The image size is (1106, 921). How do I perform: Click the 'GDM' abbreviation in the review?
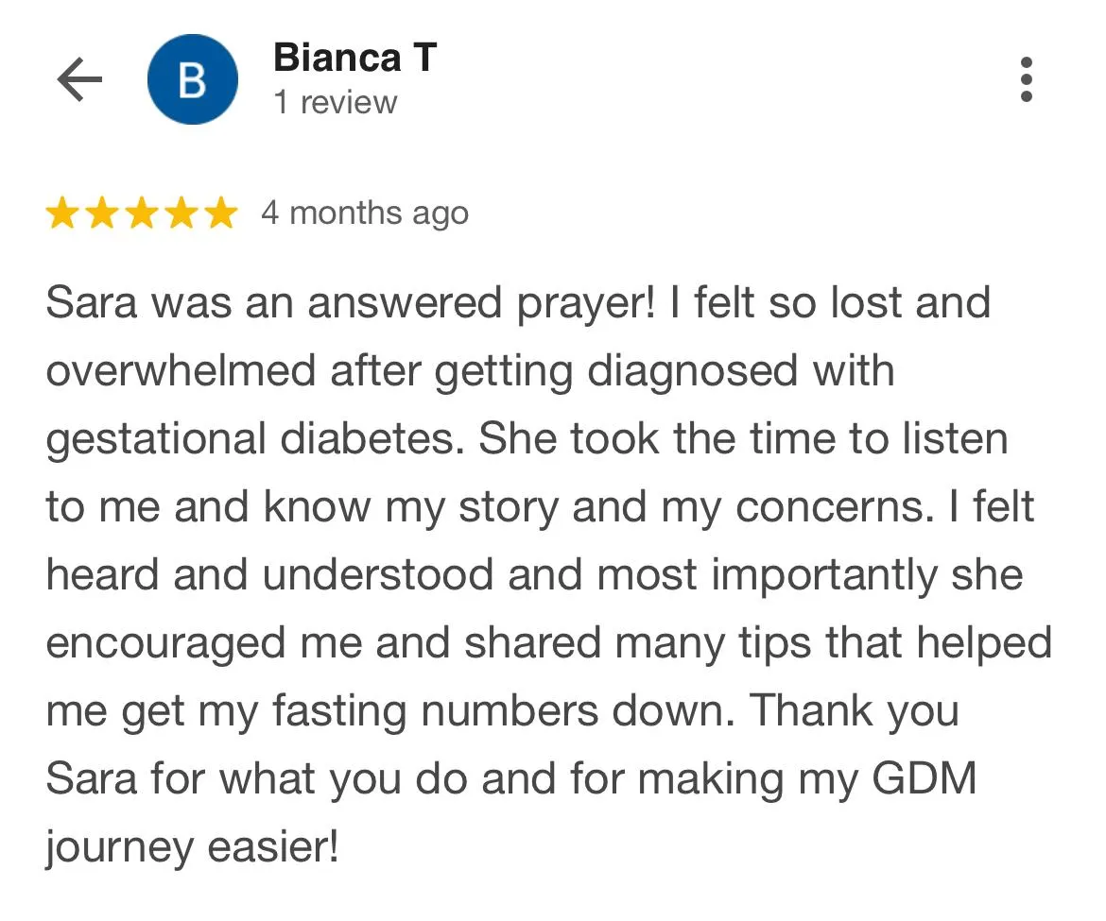pyautogui.click(x=924, y=778)
